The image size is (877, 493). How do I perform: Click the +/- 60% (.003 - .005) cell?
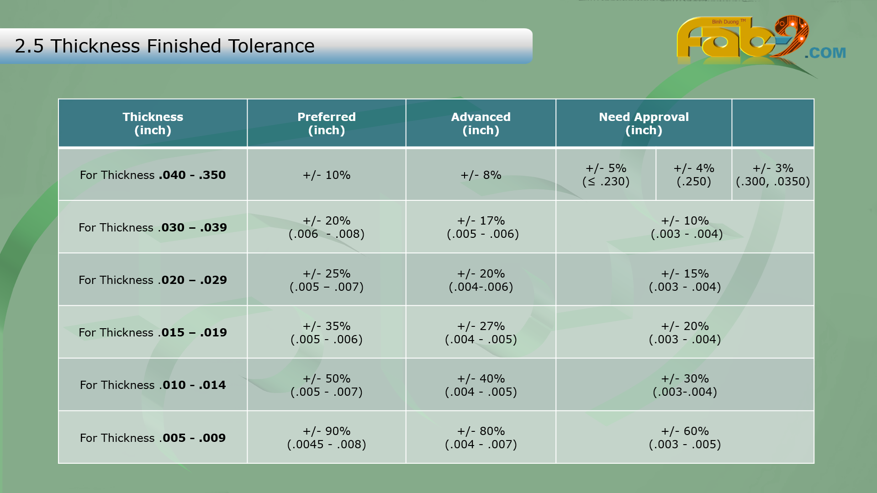(684, 438)
